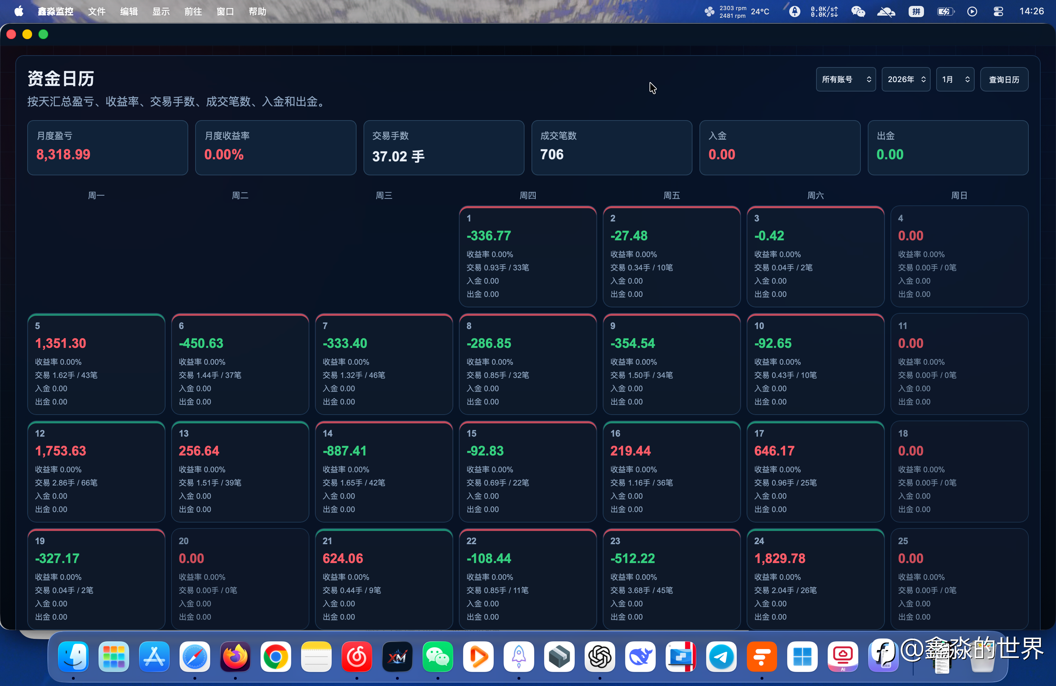Open the 文件 menu
This screenshot has width=1056, height=686.
(97, 12)
